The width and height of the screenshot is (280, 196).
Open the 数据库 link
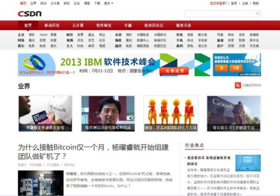(254, 35)
